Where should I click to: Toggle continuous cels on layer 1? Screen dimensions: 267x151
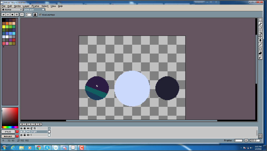pos(28,135)
